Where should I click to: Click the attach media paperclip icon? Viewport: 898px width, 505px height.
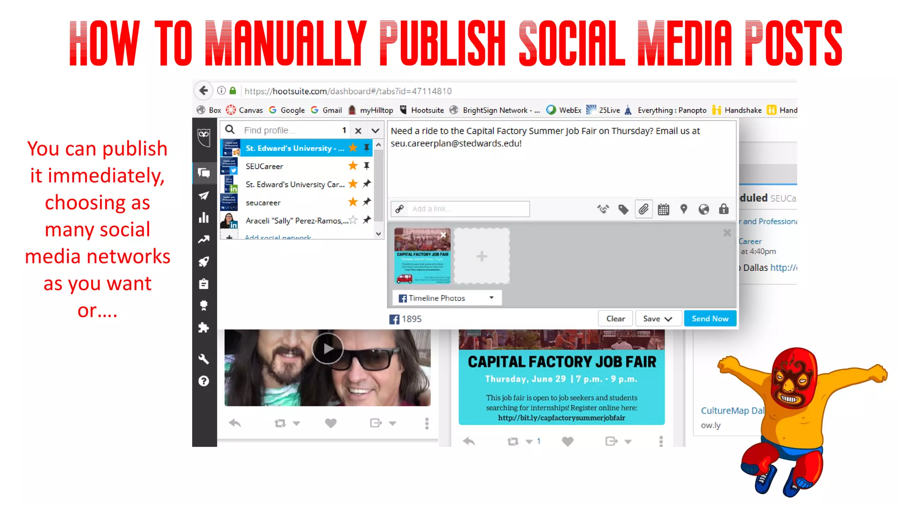click(x=643, y=209)
